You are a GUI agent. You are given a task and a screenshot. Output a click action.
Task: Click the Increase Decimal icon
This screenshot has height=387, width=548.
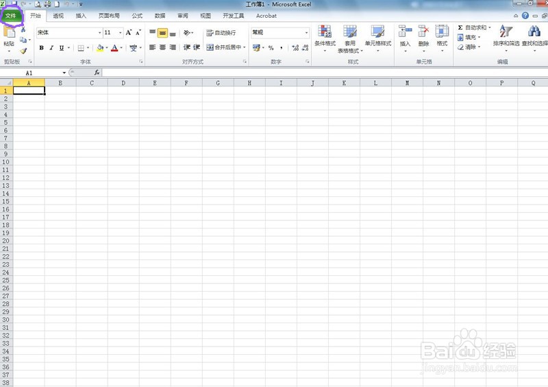click(x=295, y=48)
